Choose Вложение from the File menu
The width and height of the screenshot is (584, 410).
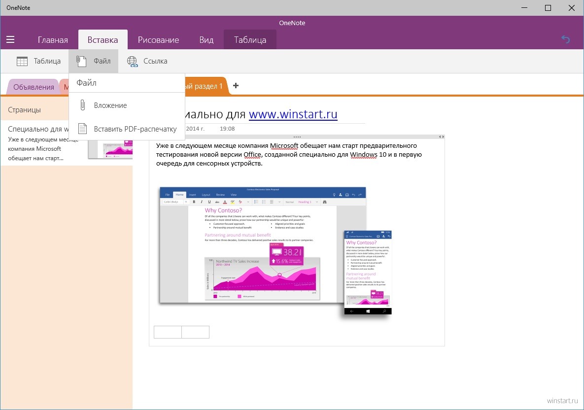pyautogui.click(x=127, y=105)
